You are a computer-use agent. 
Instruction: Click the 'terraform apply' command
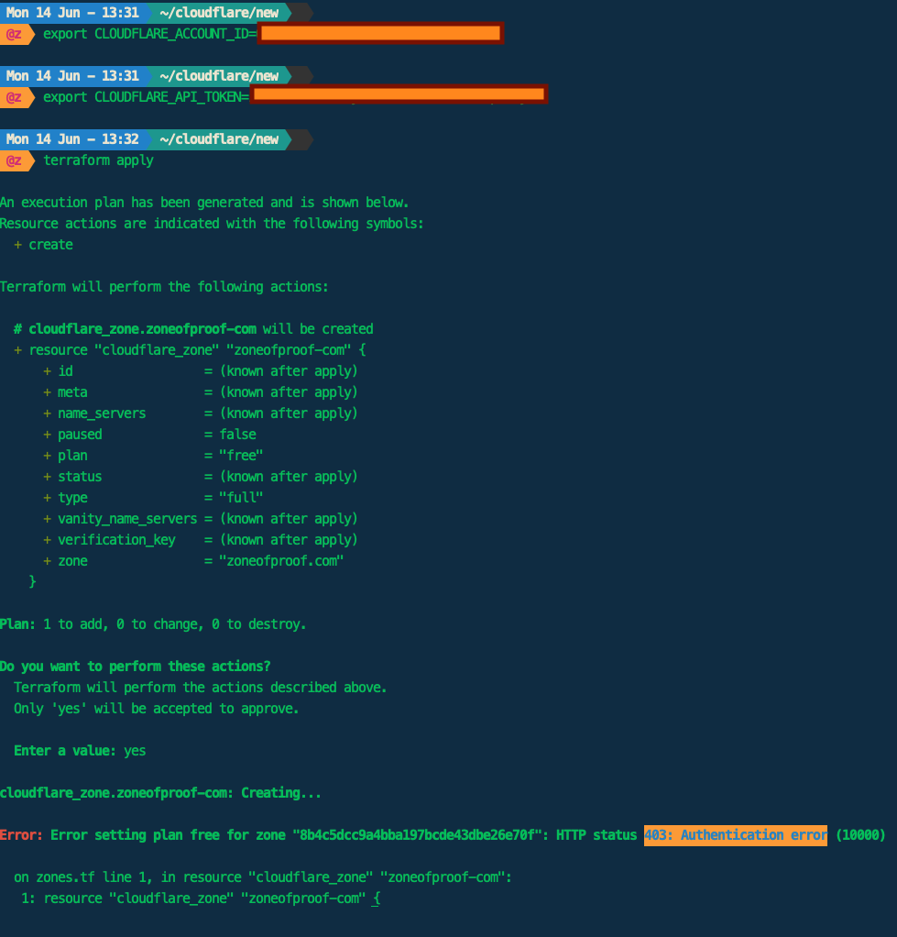coord(99,160)
